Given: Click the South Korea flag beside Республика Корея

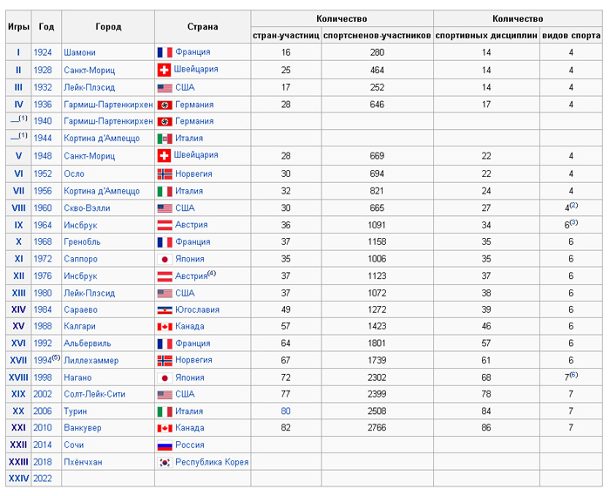Looking at the screenshot, I should [x=165, y=462].
